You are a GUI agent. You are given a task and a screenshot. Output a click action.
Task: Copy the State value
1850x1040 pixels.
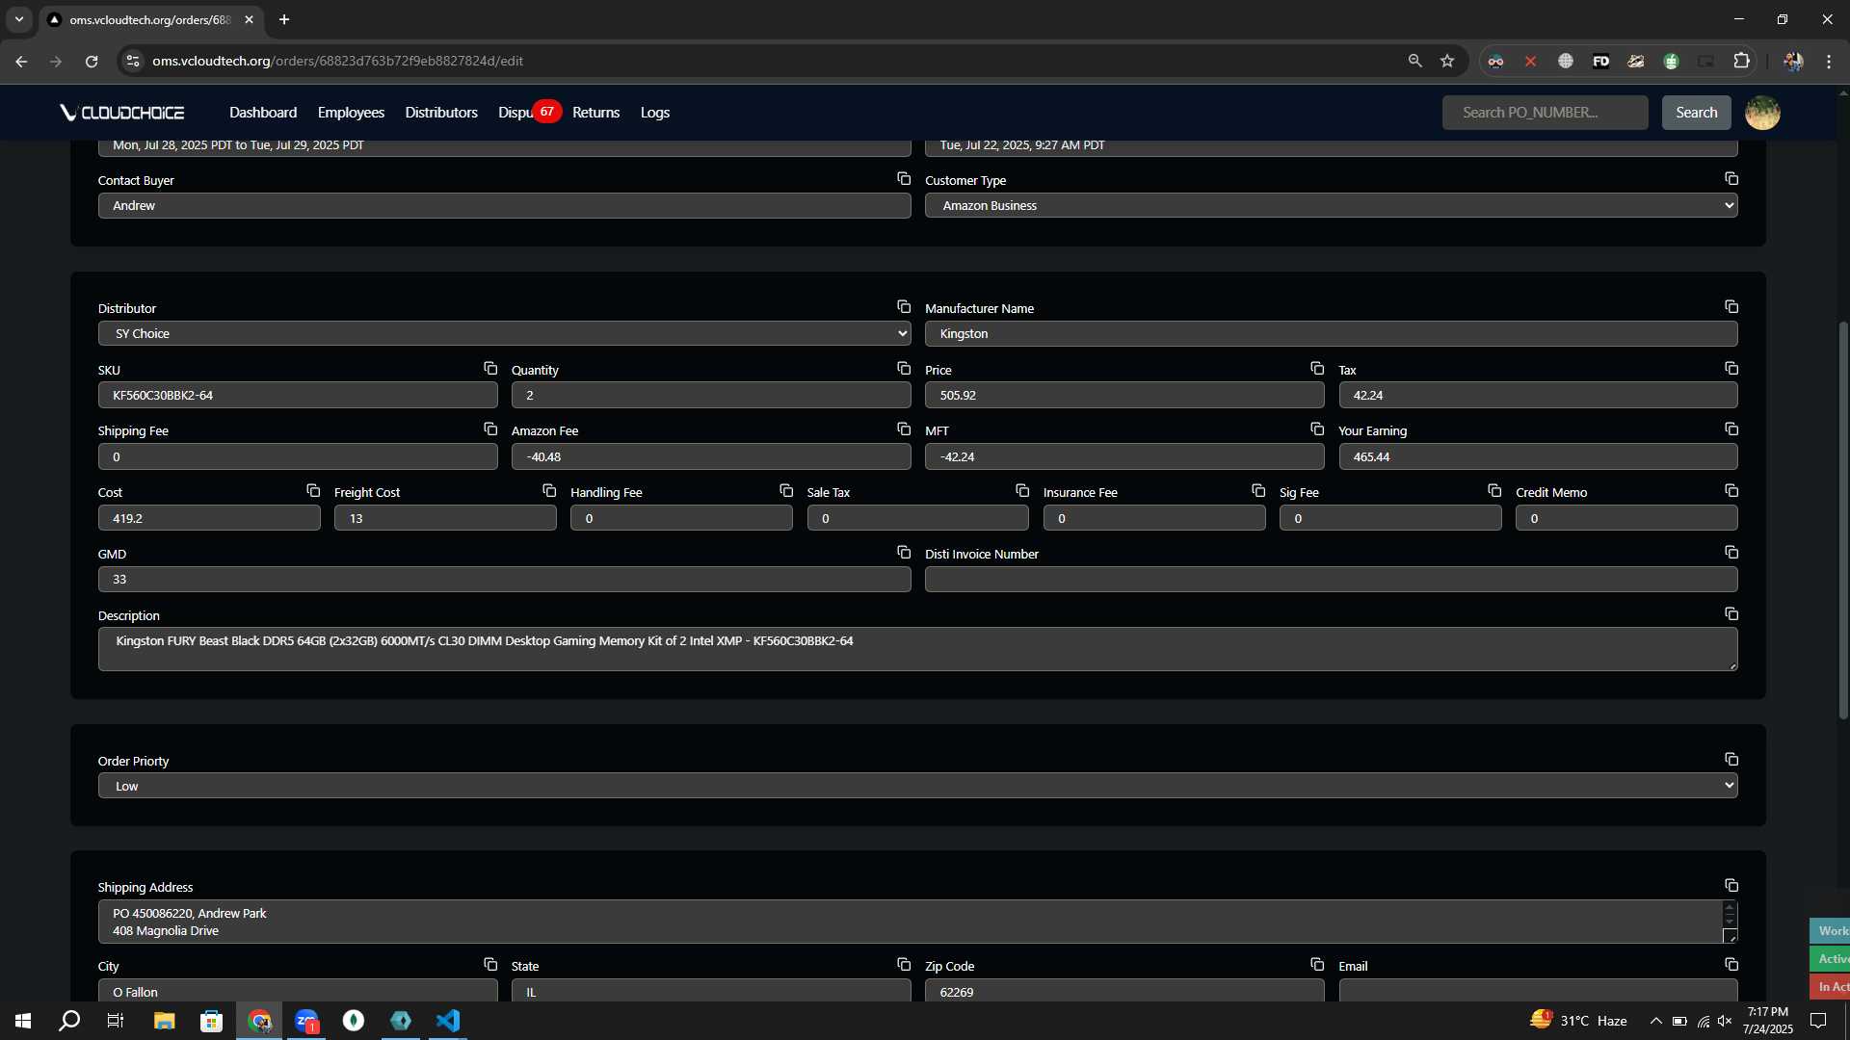click(903, 965)
